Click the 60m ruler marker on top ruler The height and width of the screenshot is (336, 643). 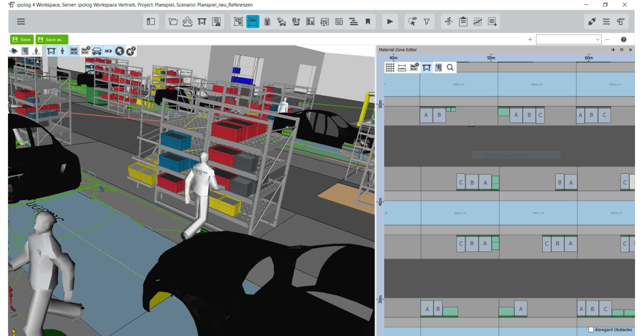point(589,57)
